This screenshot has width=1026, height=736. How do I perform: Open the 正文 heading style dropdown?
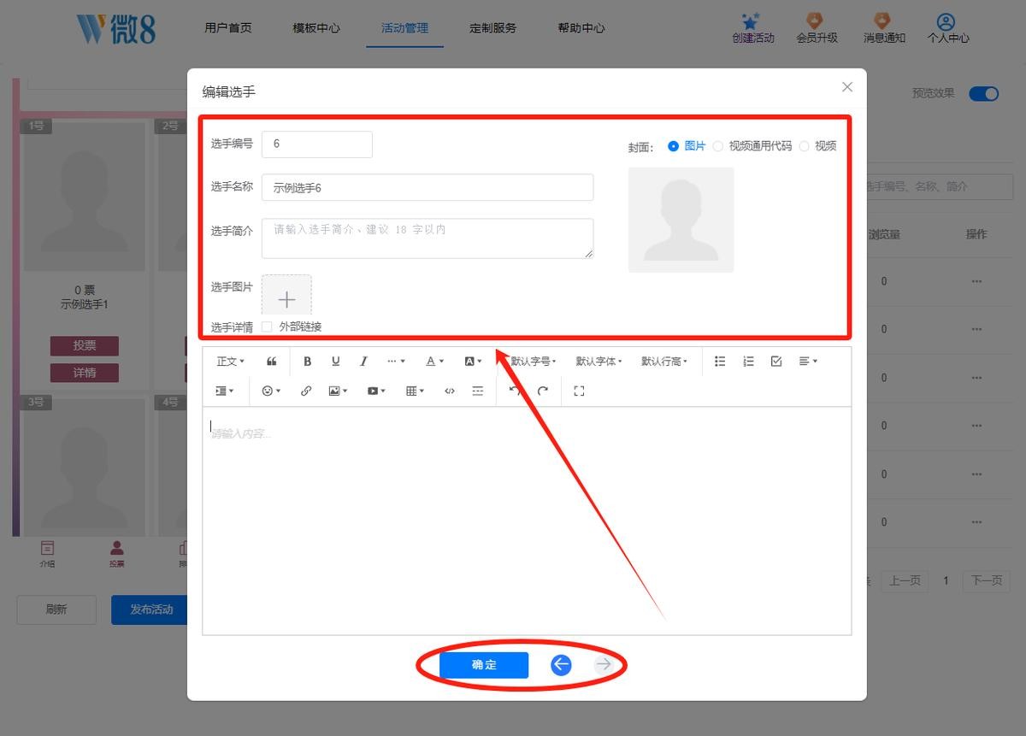tap(230, 362)
